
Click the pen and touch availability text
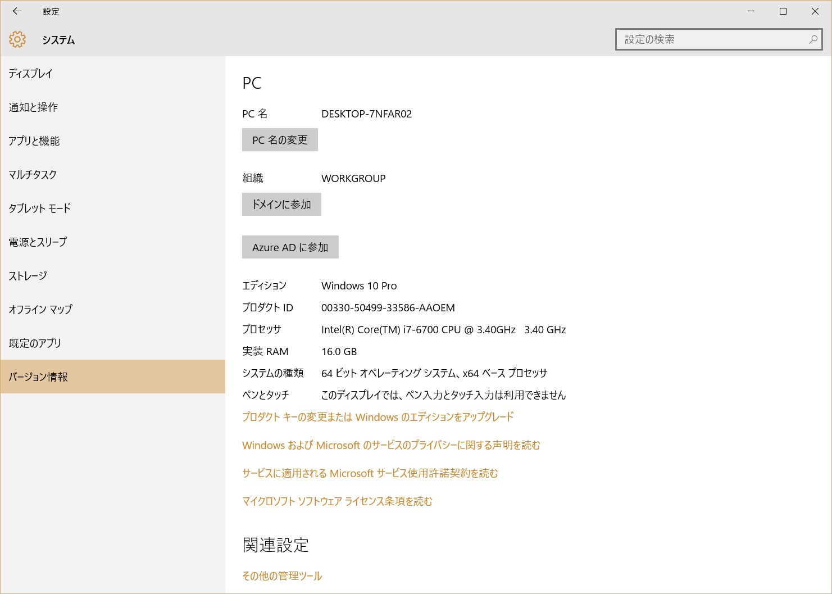point(443,395)
